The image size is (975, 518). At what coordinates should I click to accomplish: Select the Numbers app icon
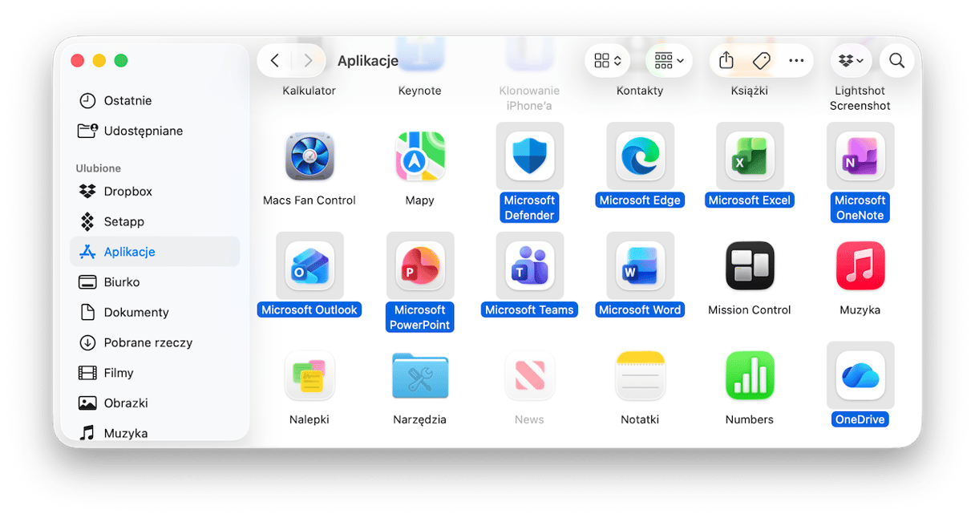pyautogui.click(x=750, y=376)
